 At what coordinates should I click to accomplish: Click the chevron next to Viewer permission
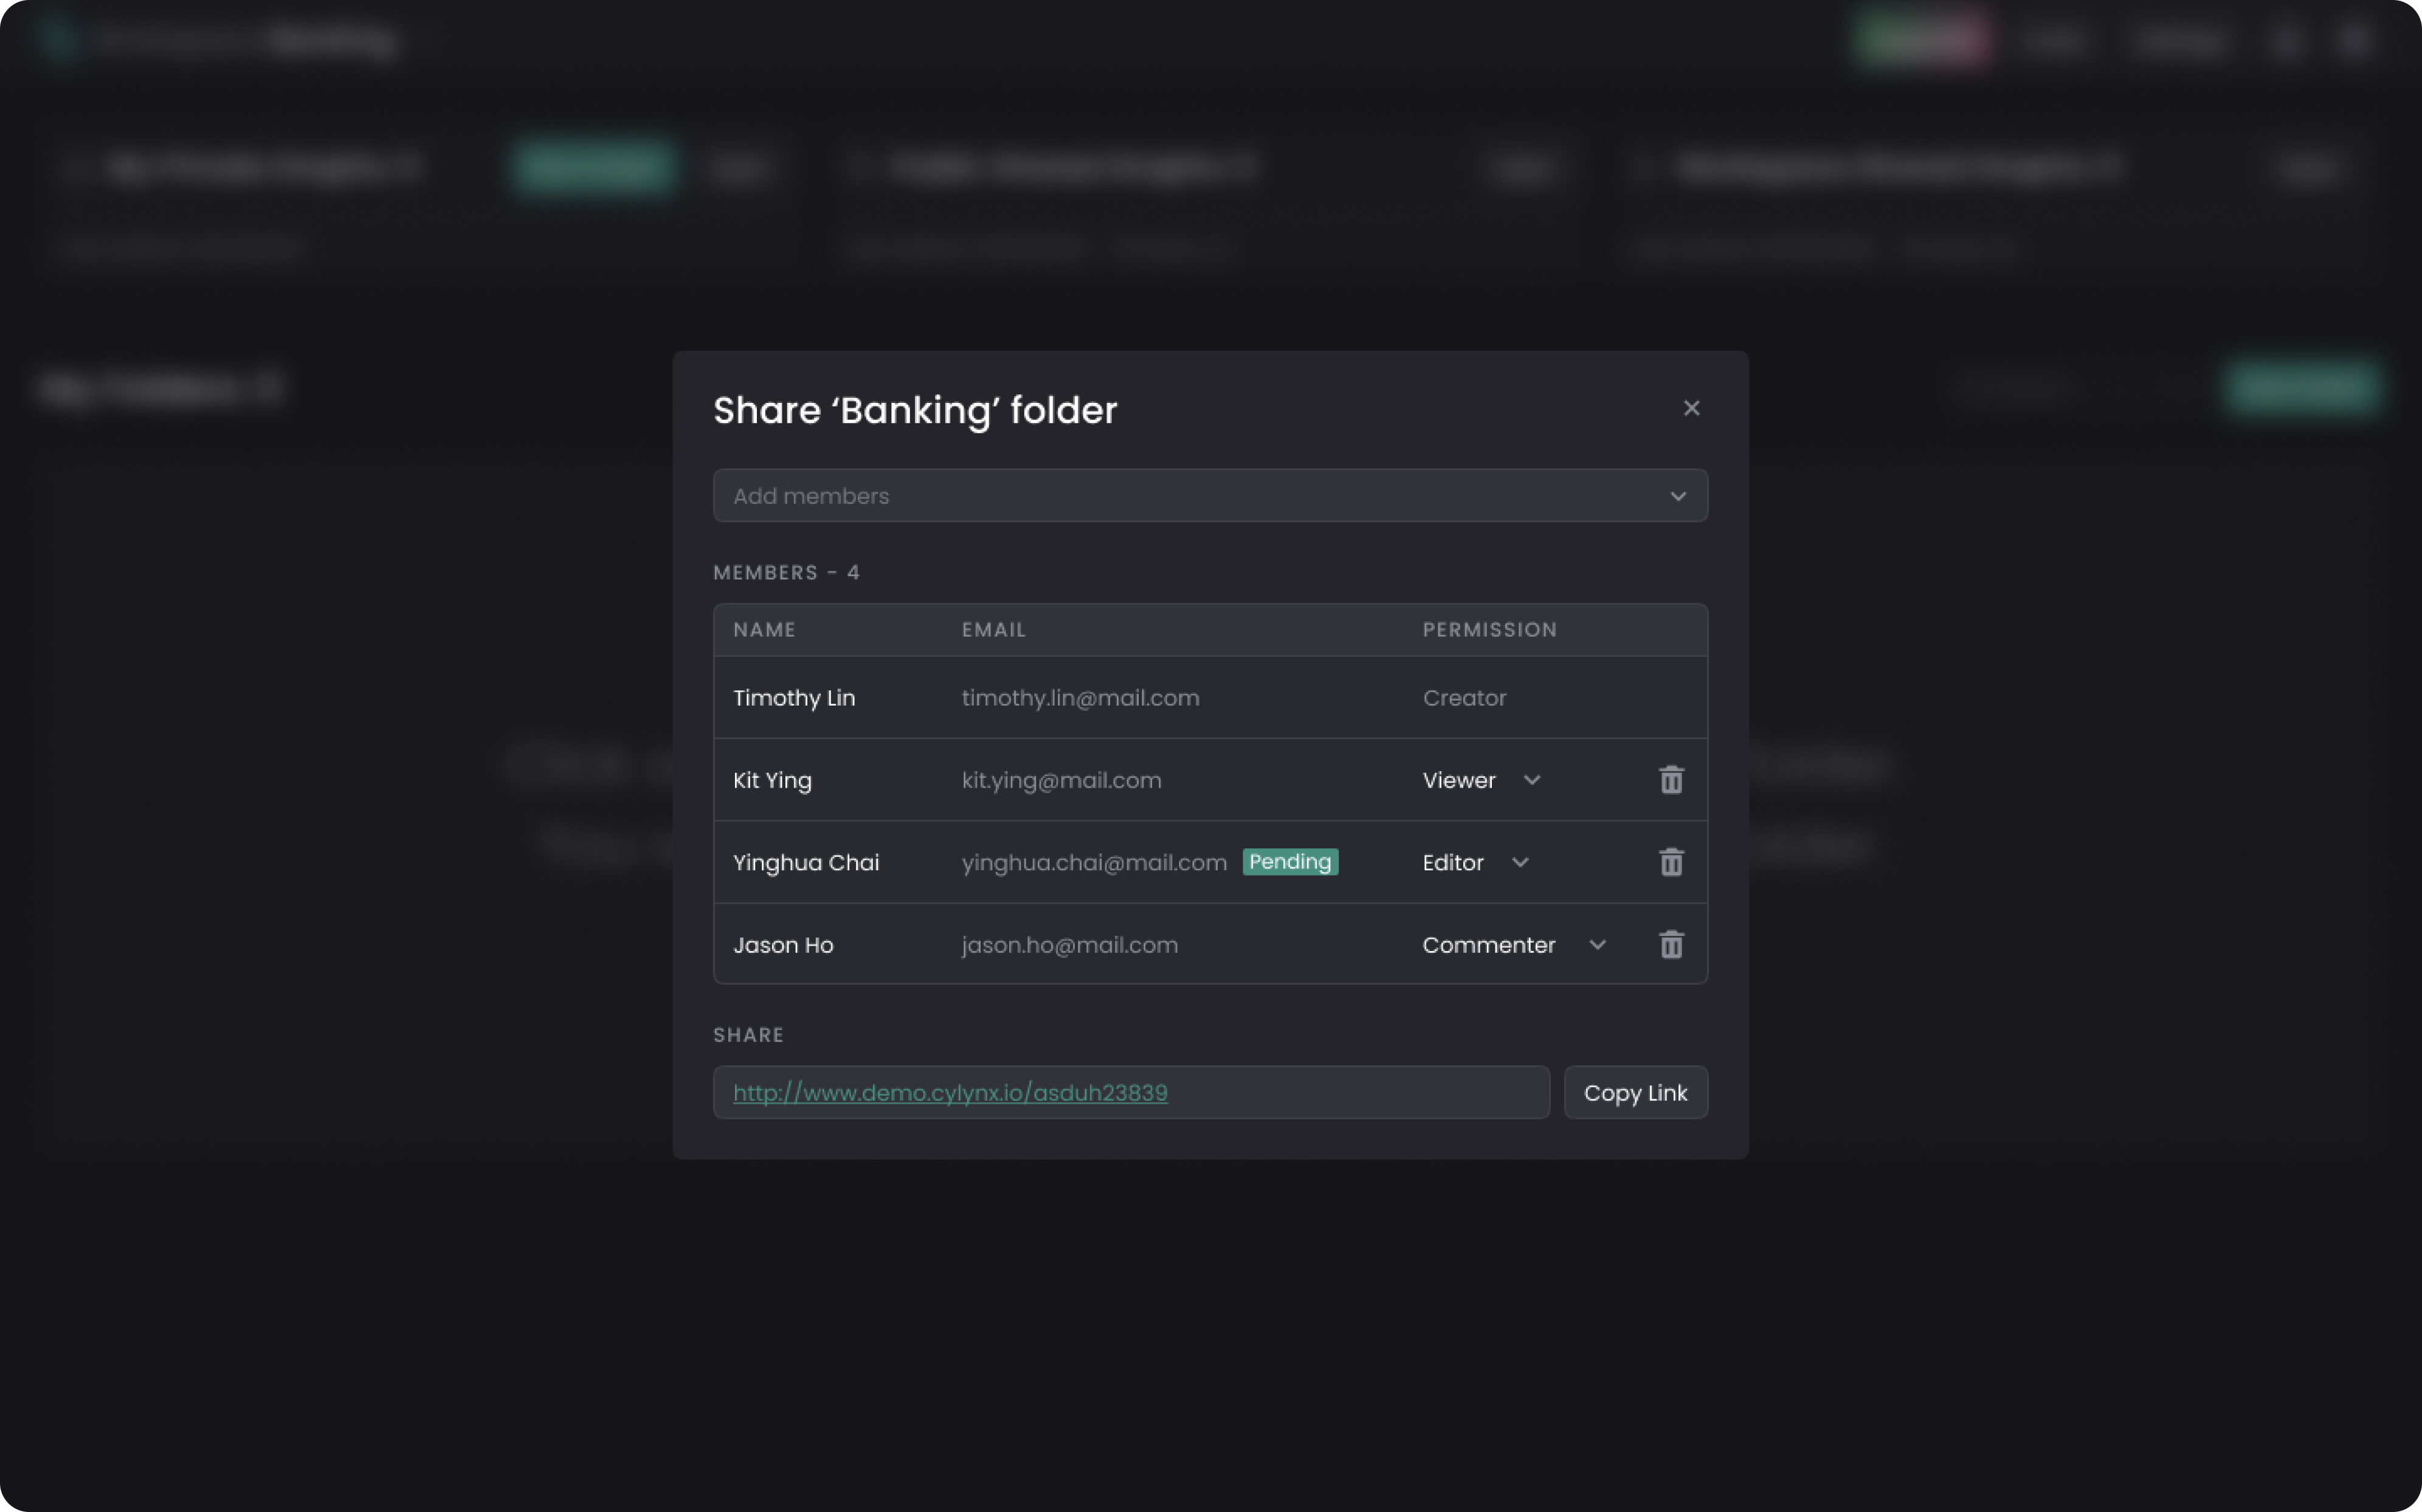pos(1531,781)
